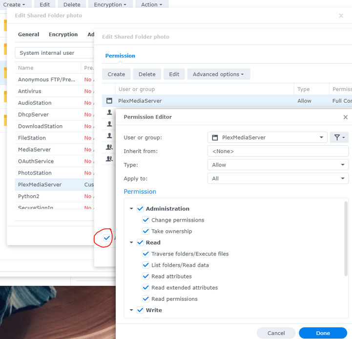The width and height of the screenshot is (352, 339).
Task: Click the Inherit from field
Action: [278, 151]
